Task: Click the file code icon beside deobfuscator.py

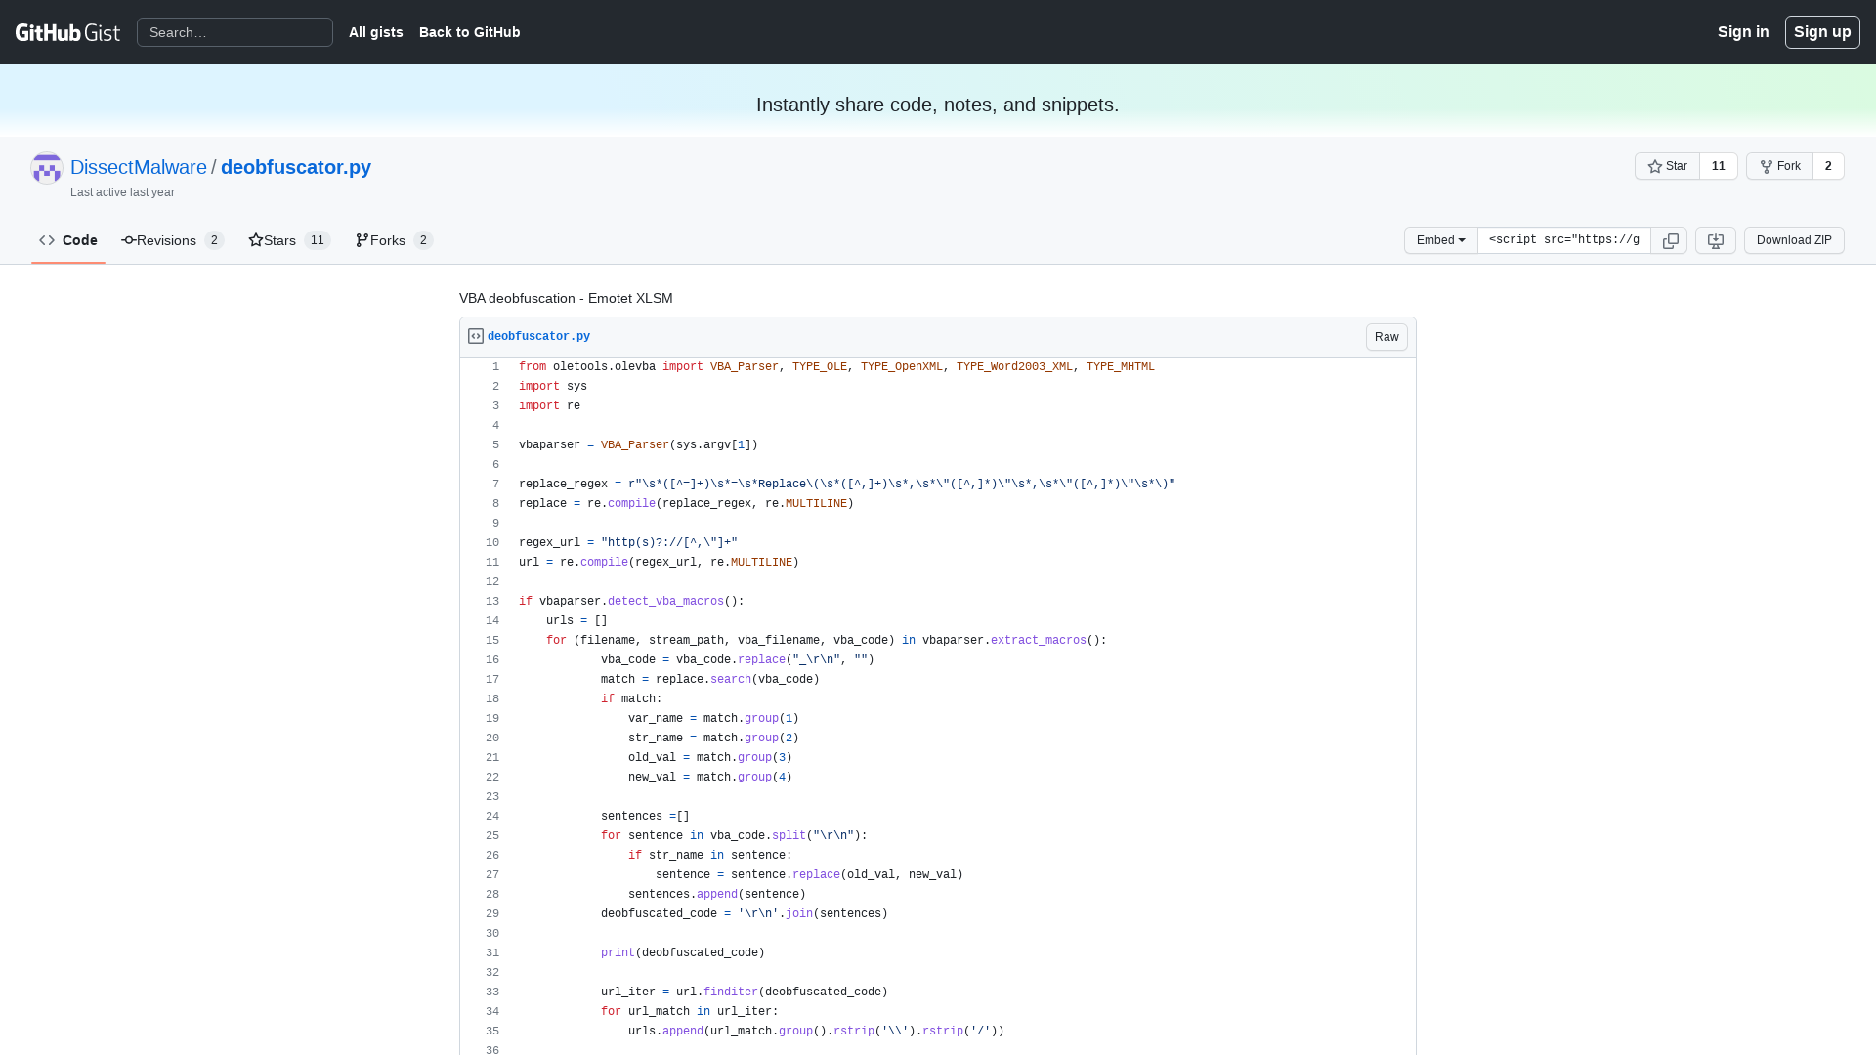Action: 476,336
